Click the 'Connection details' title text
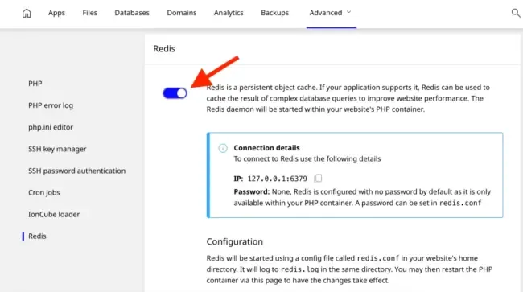Viewport: 523px width, 292px height. 267,148
